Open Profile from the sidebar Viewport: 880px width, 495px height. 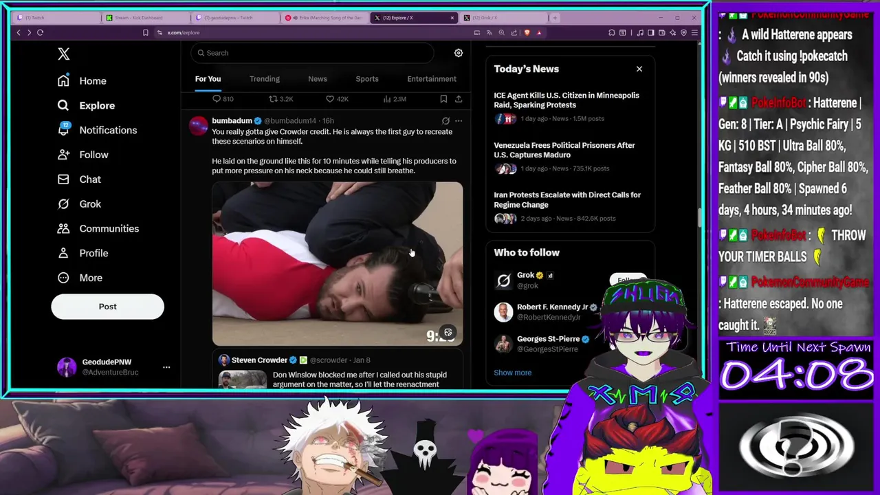(82, 253)
